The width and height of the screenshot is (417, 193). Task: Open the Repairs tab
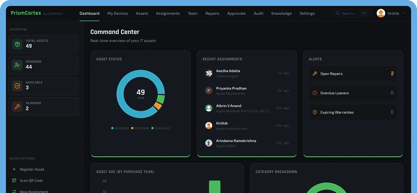212,13
